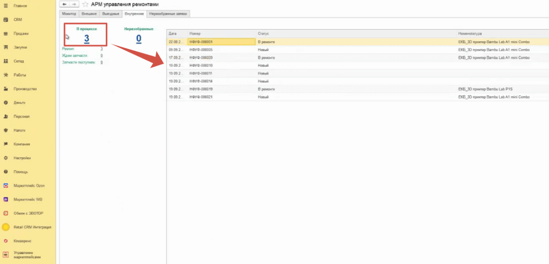This screenshot has height=264, width=549.
Task: Sort table by the Статус column header
Action: pyautogui.click(x=263, y=34)
